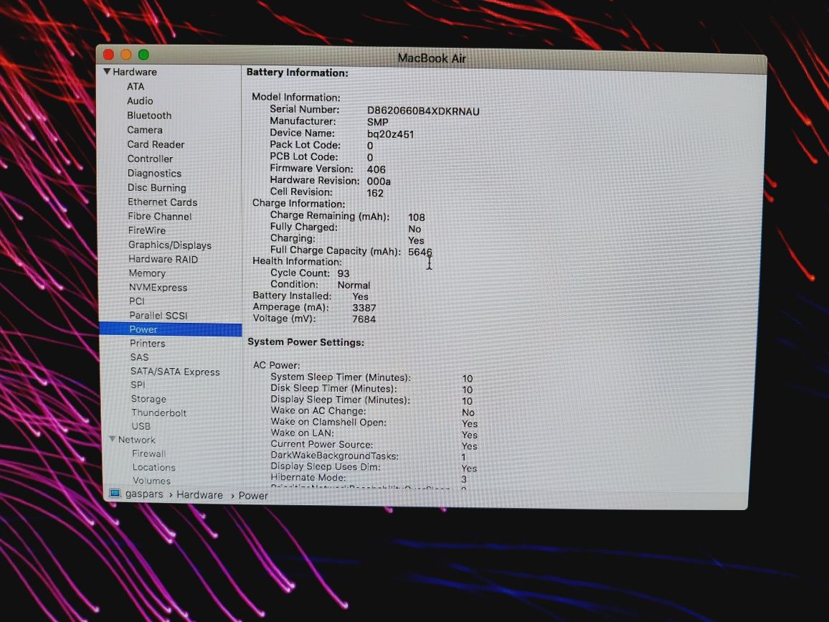Select Thunderbolt entry
Image resolution: width=829 pixels, height=622 pixels.
(159, 413)
